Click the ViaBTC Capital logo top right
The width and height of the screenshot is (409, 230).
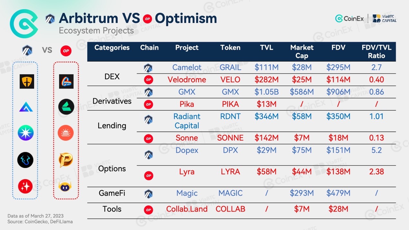385,18
